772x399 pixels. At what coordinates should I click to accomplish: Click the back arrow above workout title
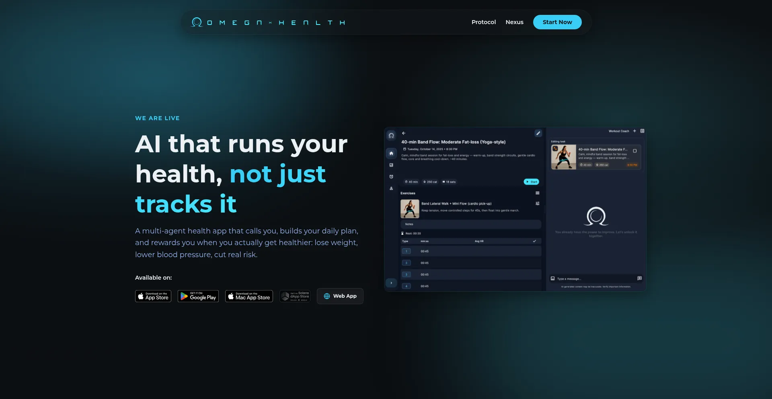click(x=404, y=133)
